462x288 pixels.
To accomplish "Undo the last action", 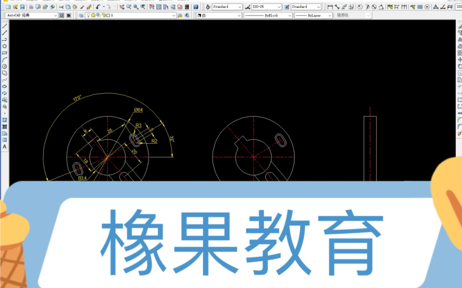I will (98, 7).
